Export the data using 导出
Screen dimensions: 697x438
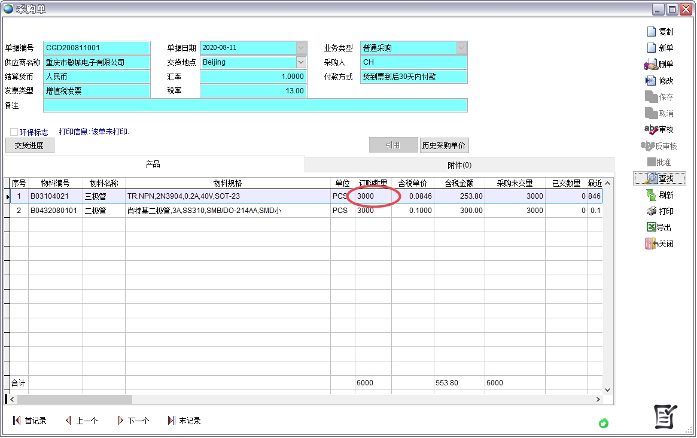(x=652, y=227)
